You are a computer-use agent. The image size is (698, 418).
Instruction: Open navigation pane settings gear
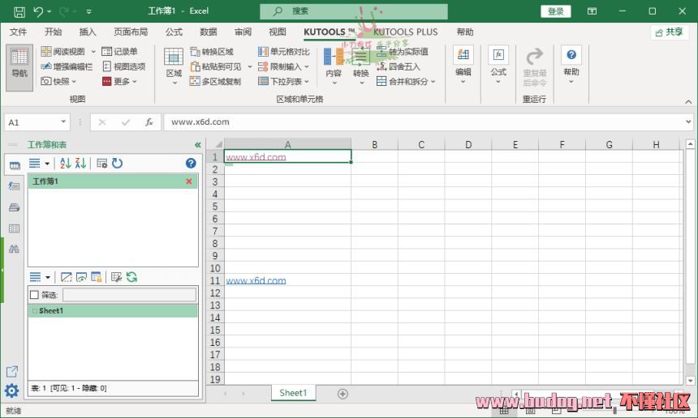[11, 391]
